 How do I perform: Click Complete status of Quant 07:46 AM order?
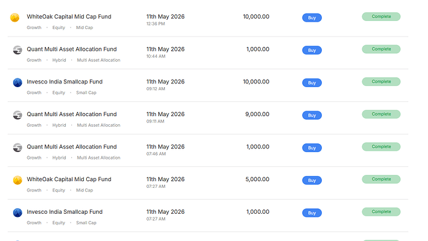point(381,146)
